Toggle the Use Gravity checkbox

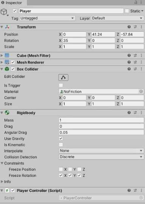coord(61,138)
